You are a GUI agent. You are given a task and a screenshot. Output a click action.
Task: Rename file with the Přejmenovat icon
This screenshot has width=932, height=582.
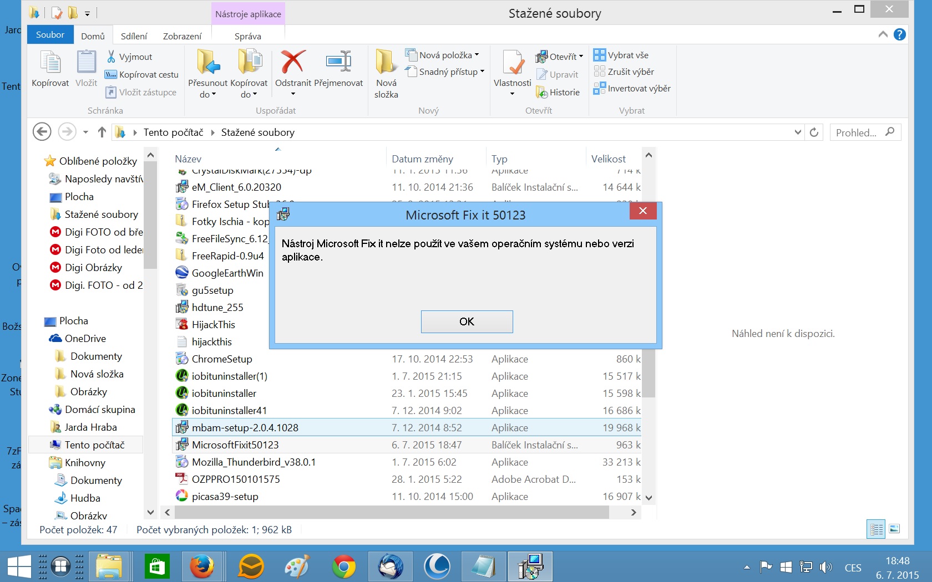click(x=338, y=69)
